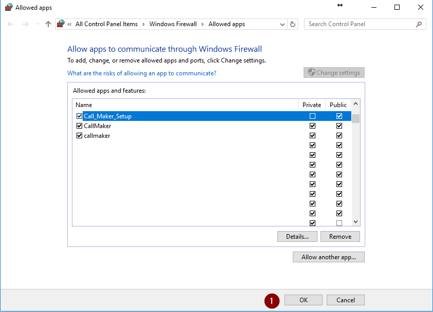Minimize the Allowed apps window
This screenshot has width=433, height=312.
(374, 8)
